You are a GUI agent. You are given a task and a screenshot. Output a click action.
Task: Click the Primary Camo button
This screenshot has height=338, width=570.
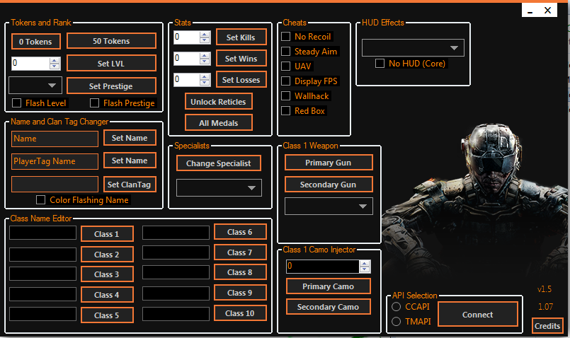[329, 286]
